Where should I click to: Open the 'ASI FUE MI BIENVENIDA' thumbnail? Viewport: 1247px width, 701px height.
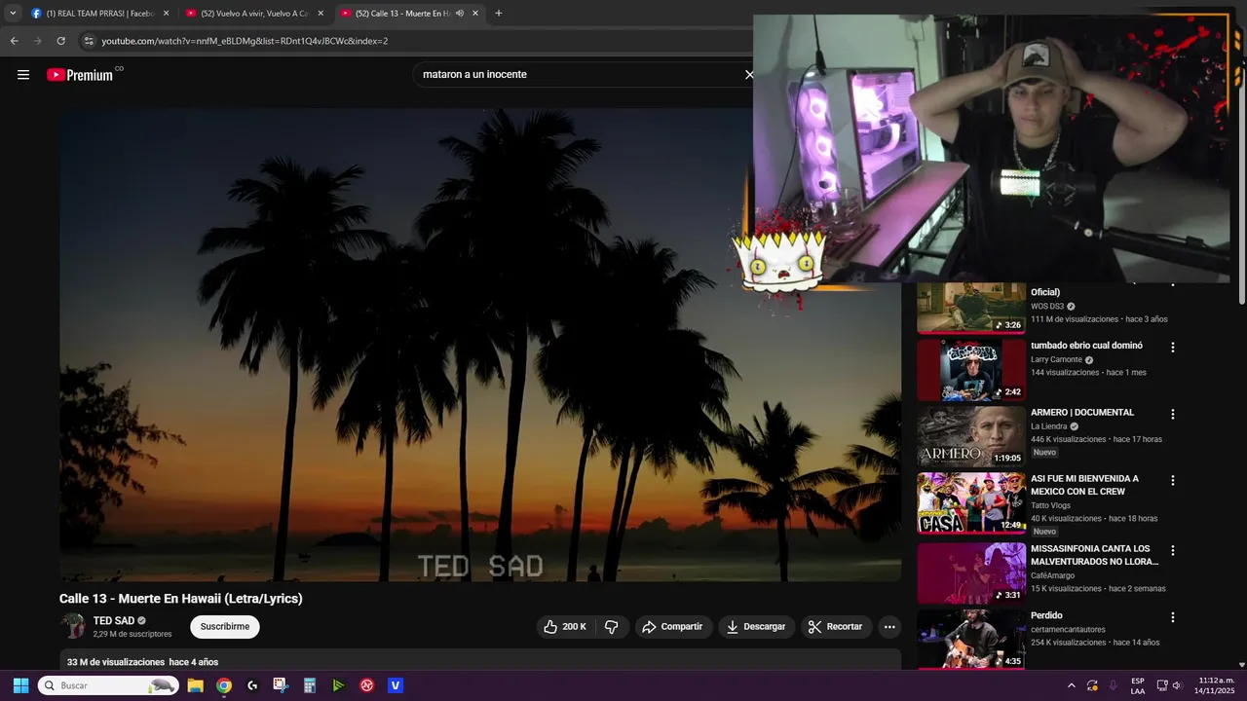click(971, 503)
